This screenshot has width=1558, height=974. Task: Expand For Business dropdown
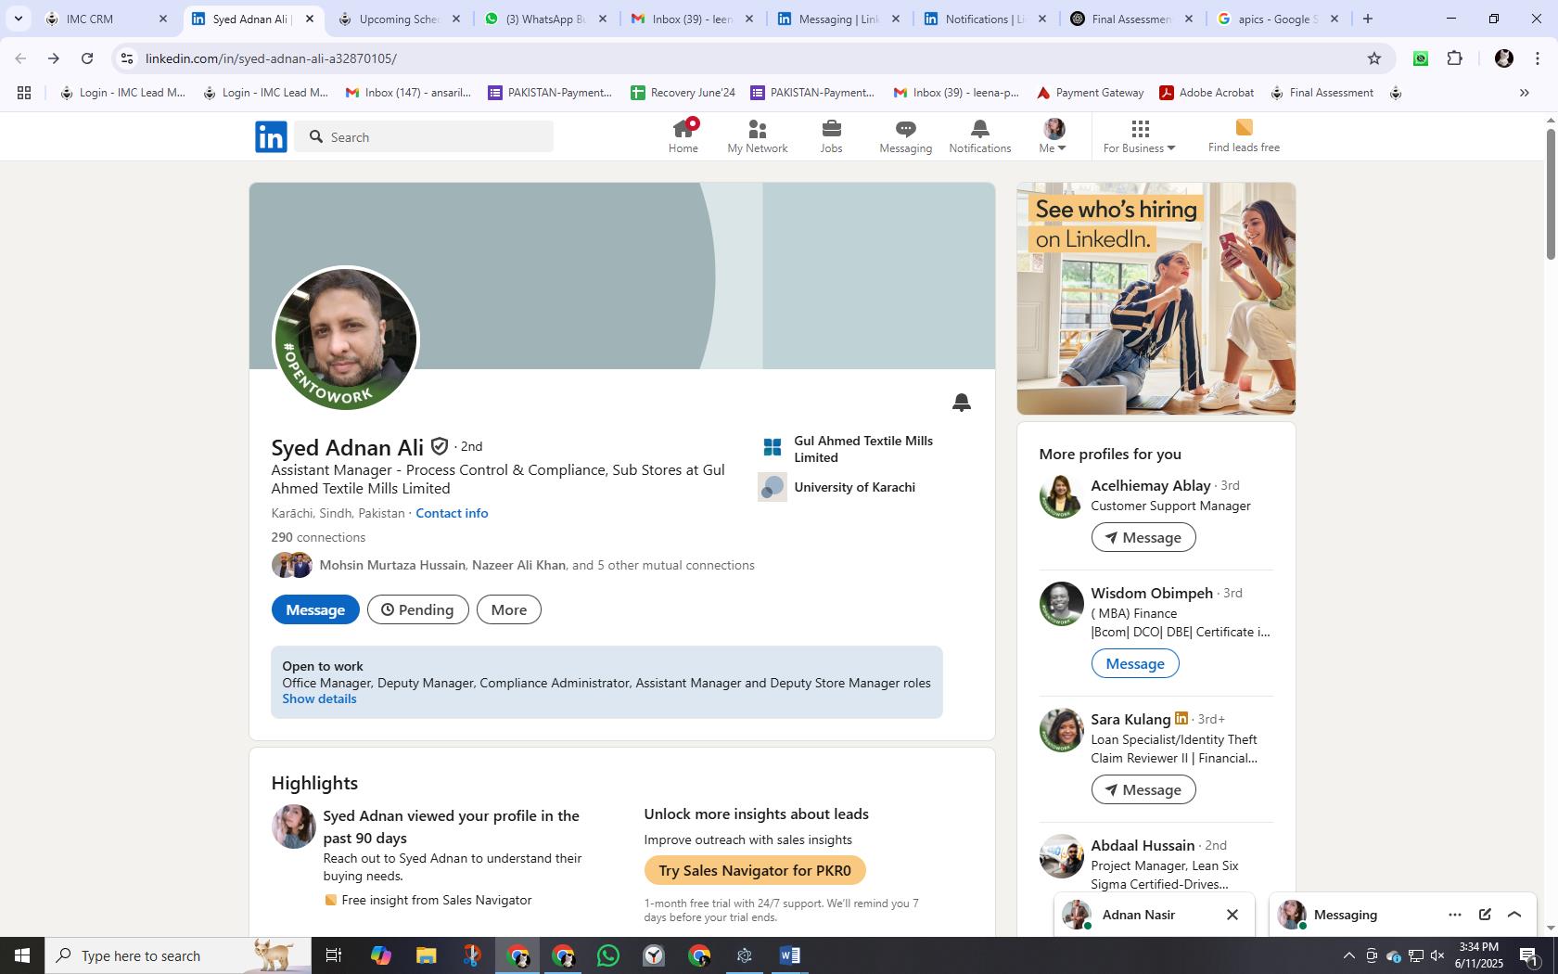[x=1139, y=136]
